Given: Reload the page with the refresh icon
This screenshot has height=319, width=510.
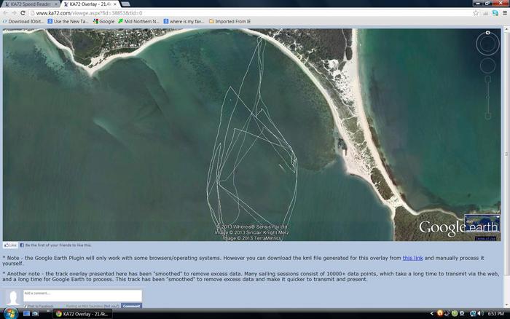Looking at the screenshot, I should tap(24, 13).
